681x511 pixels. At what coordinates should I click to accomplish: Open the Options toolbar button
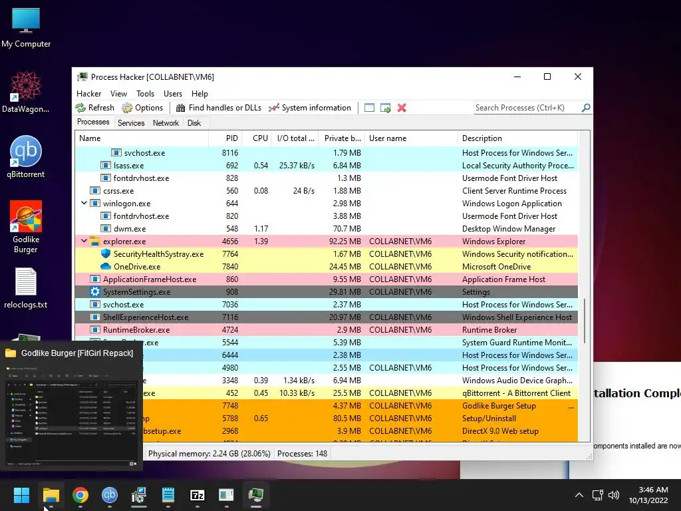click(x=142, y=108)
